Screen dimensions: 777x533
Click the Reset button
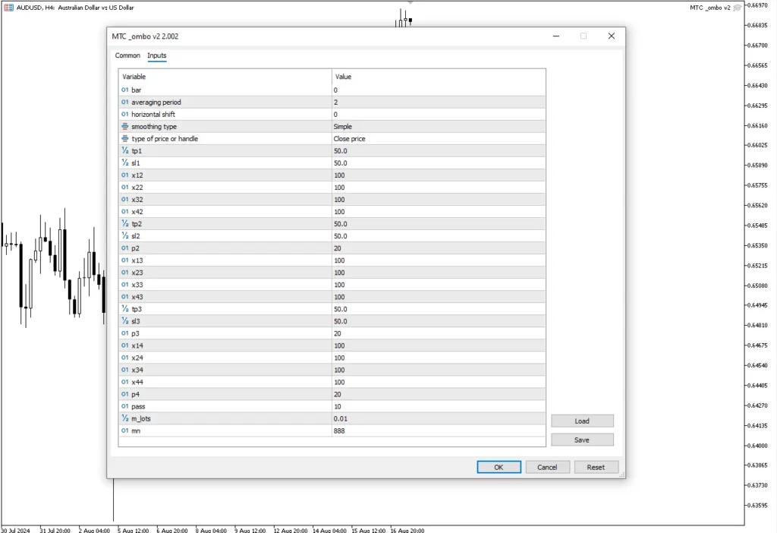596,467
